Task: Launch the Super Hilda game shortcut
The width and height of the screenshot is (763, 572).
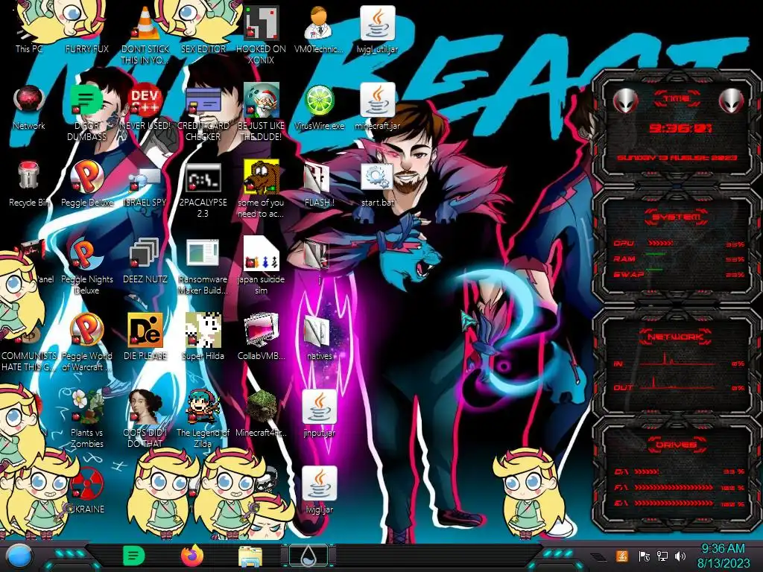Action: tap(203, 337)
